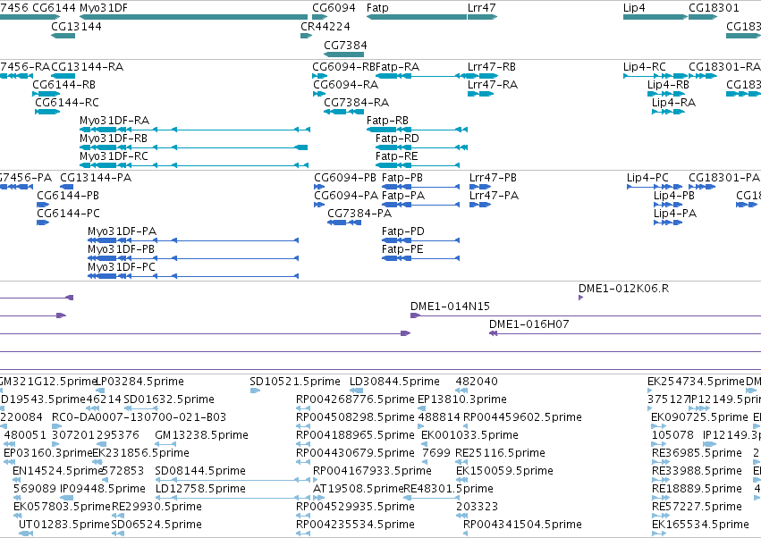Select transcript CG6144-RC

(x=47, y=112)
